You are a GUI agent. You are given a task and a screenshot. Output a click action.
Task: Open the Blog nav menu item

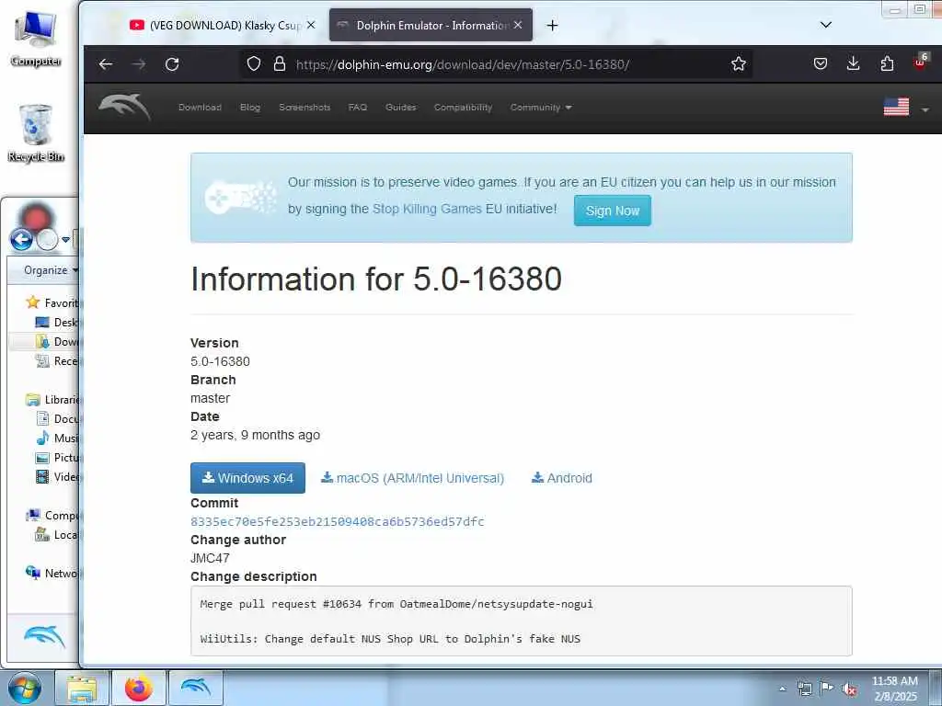pyautogui.click(x=250, y=108)
